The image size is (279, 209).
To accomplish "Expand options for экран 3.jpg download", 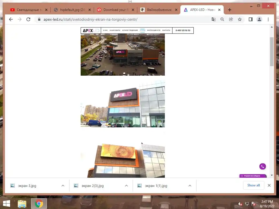I will (x=63, y=186).
